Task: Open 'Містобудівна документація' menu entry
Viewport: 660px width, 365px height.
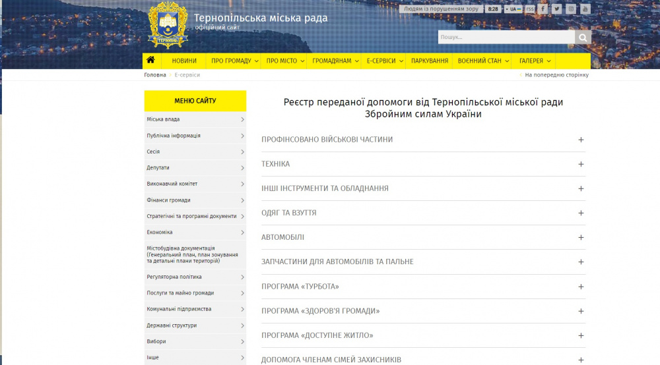Action: 195,254
